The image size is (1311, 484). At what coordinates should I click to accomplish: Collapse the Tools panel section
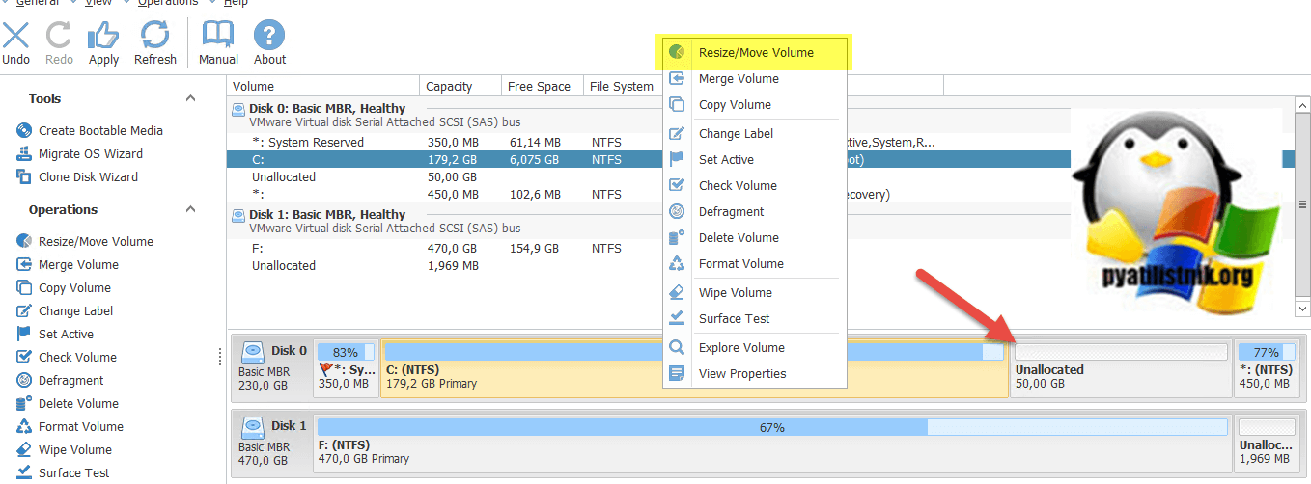(x=191, y=98)
